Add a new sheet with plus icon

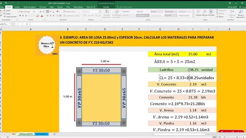[x=54, y=134]
